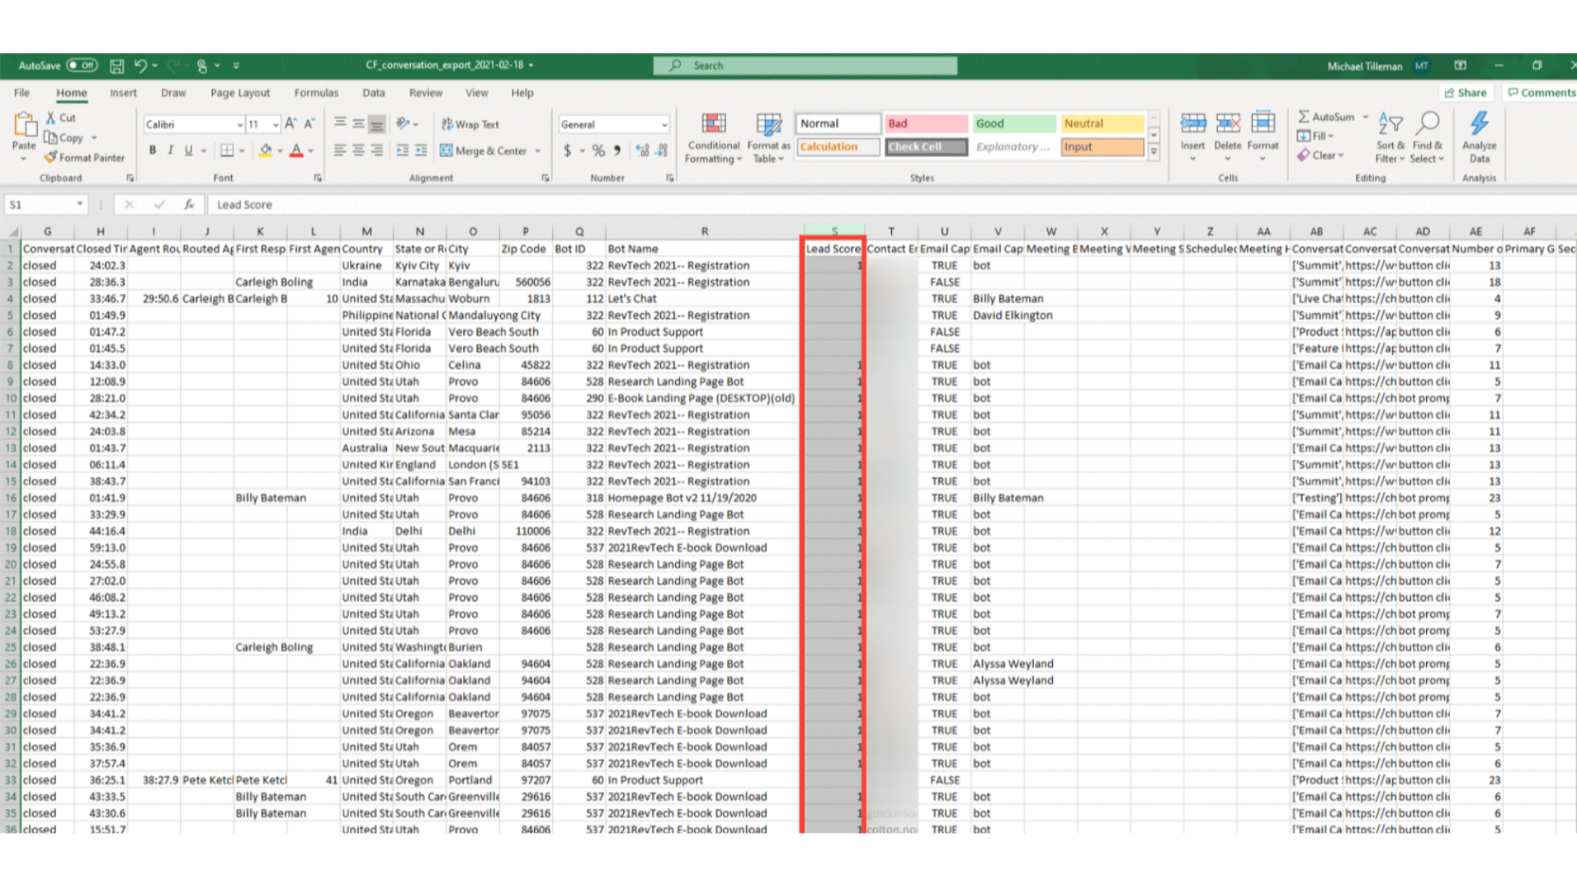Copy the selection
Screen dimensions: 1577x887
64,138
